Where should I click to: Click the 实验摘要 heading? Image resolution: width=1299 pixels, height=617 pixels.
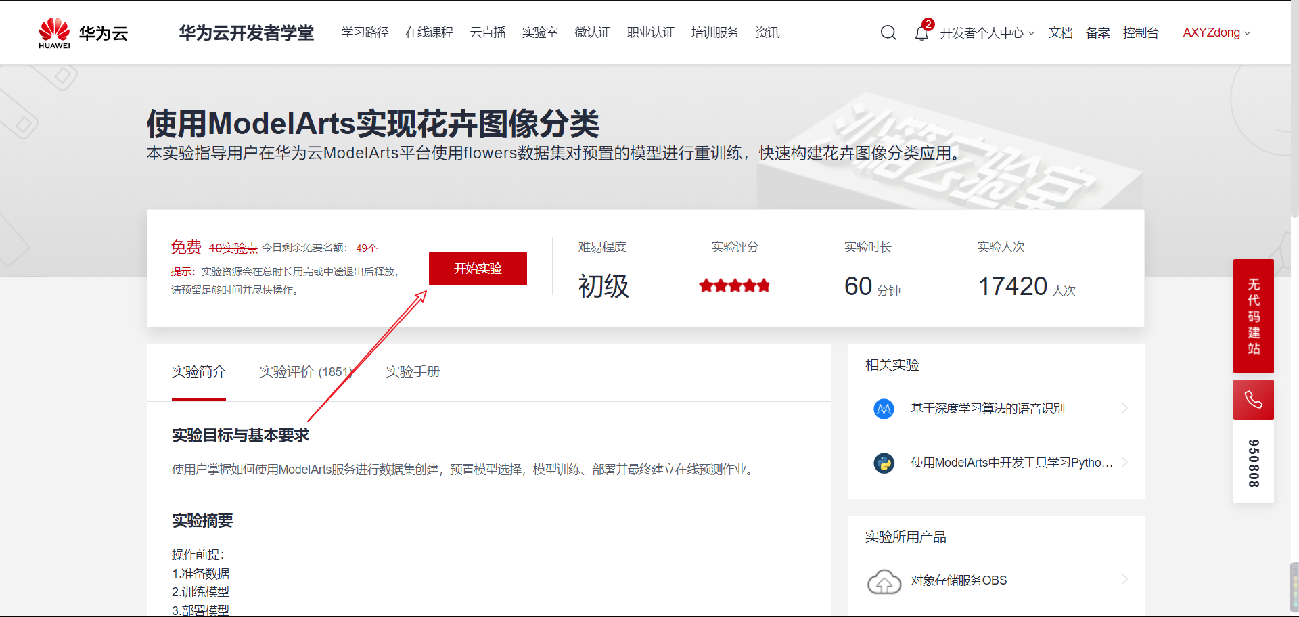pos(202,520)
